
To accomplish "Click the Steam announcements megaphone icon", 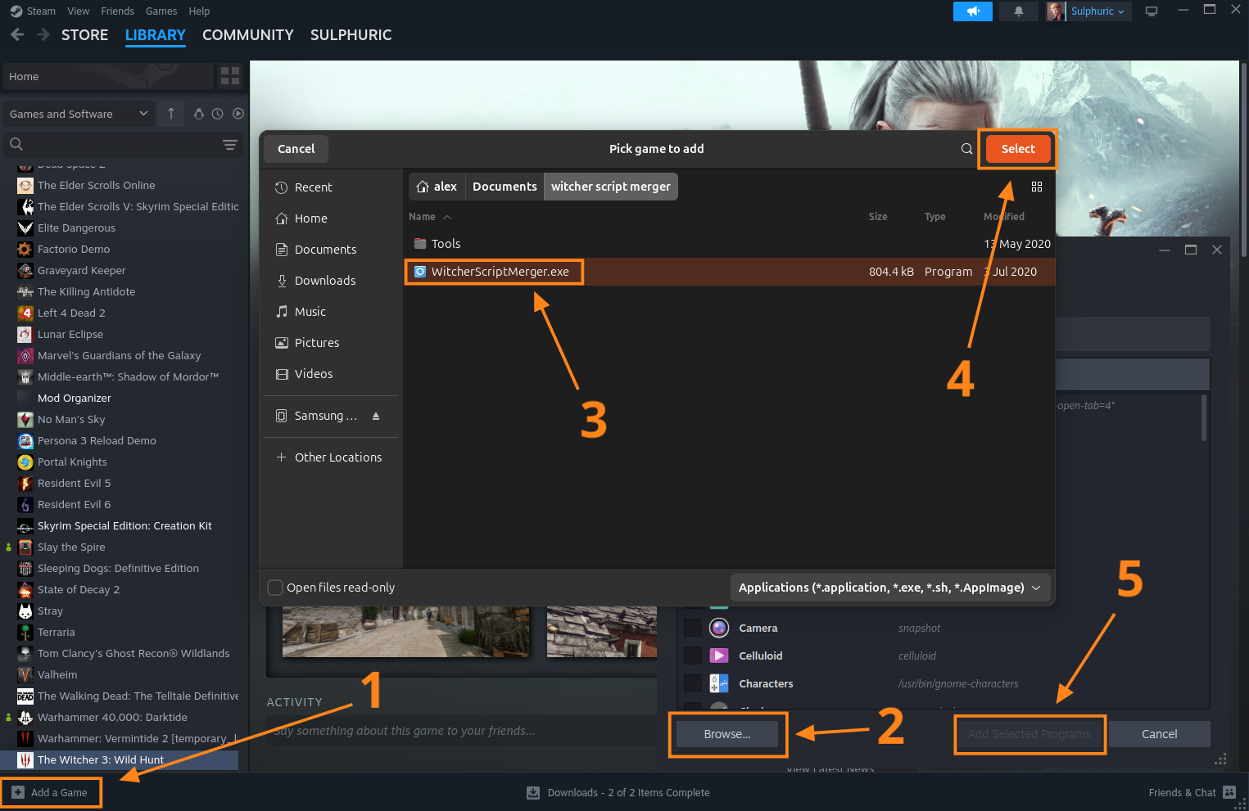I will click(x=972, y=11).
